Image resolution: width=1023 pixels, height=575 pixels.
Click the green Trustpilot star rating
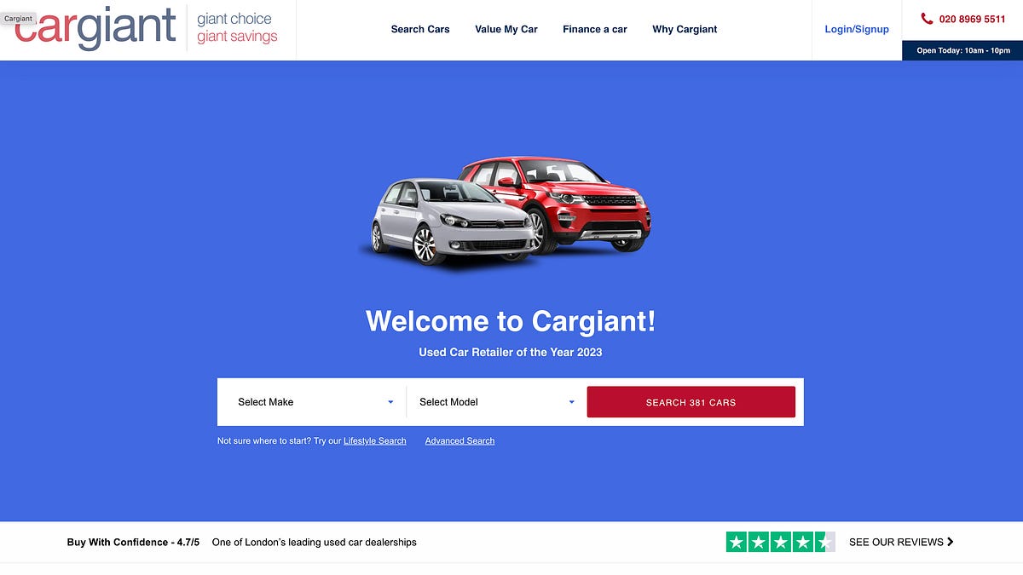pyautogui.click(x=779, y=542)
